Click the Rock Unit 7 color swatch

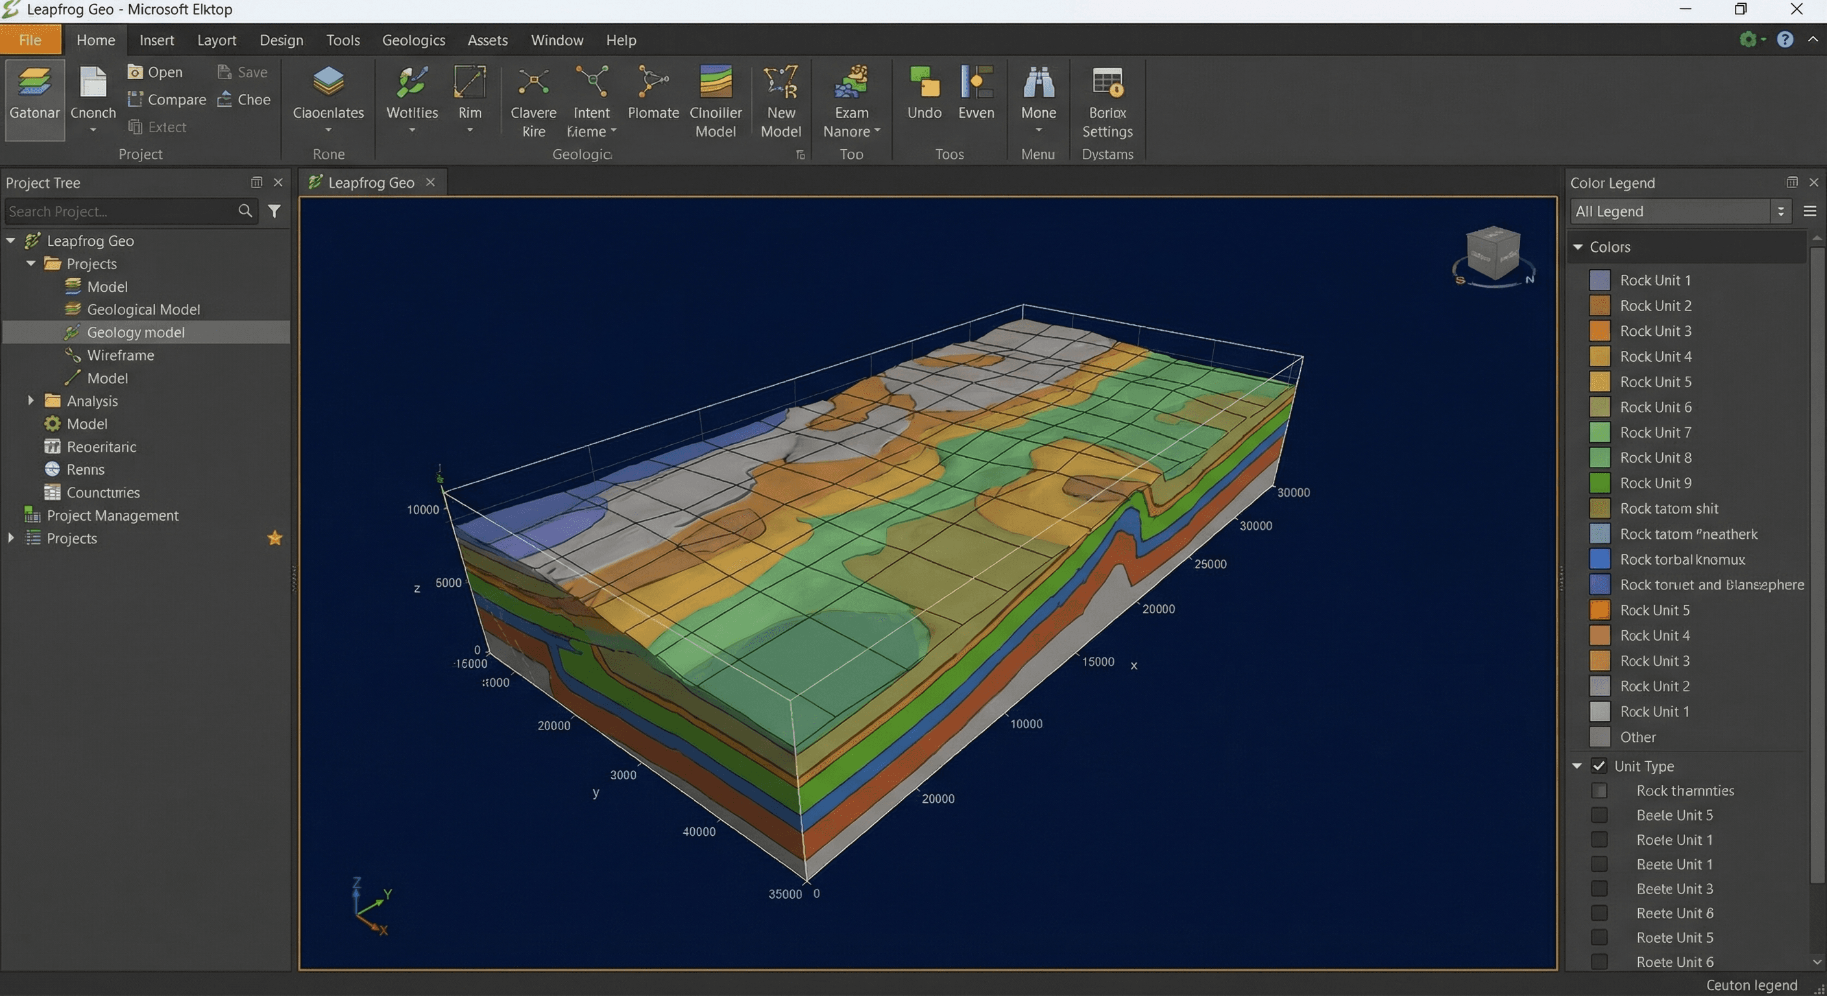point(1600,433)
